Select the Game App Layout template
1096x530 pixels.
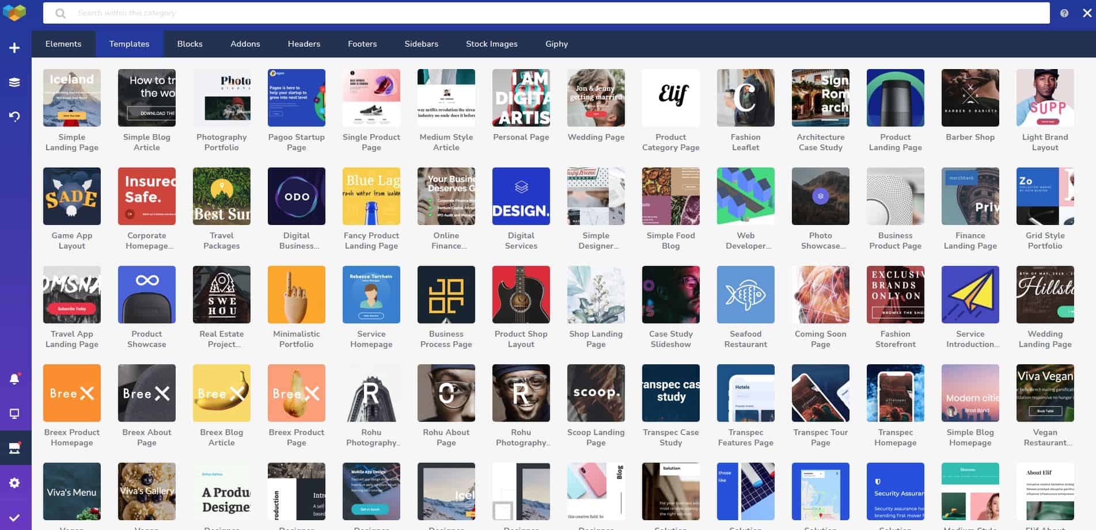[72, 196]
